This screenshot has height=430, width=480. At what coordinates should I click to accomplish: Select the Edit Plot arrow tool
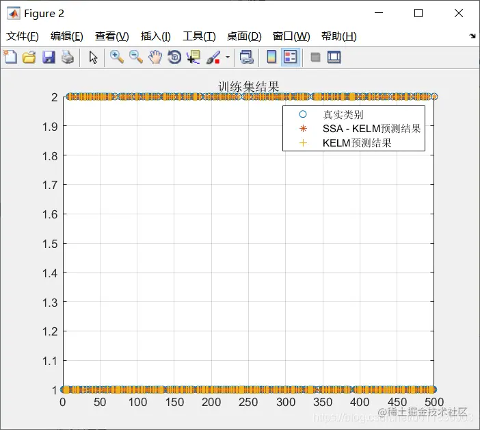pos(93,58)
